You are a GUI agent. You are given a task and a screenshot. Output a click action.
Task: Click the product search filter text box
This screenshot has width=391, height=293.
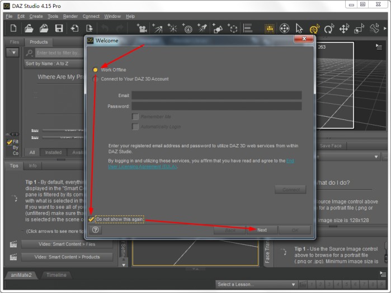pyautogui.click(x=60, y=52)
